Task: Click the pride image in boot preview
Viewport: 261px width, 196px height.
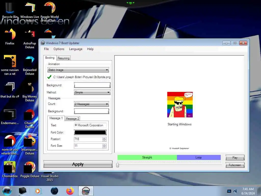Action: [180, 105]
